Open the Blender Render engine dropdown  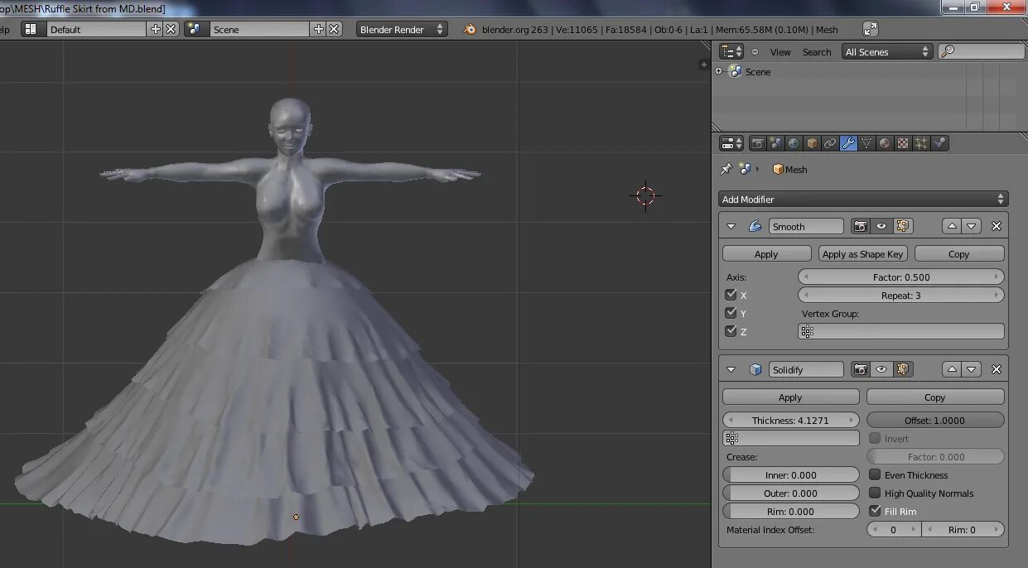click(402, 29)
